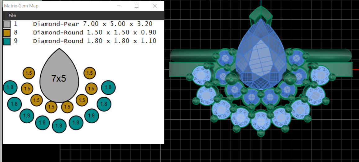Click the Matrix Gem Map title bar text
359x162 pixels.
[x=21, y=6]
